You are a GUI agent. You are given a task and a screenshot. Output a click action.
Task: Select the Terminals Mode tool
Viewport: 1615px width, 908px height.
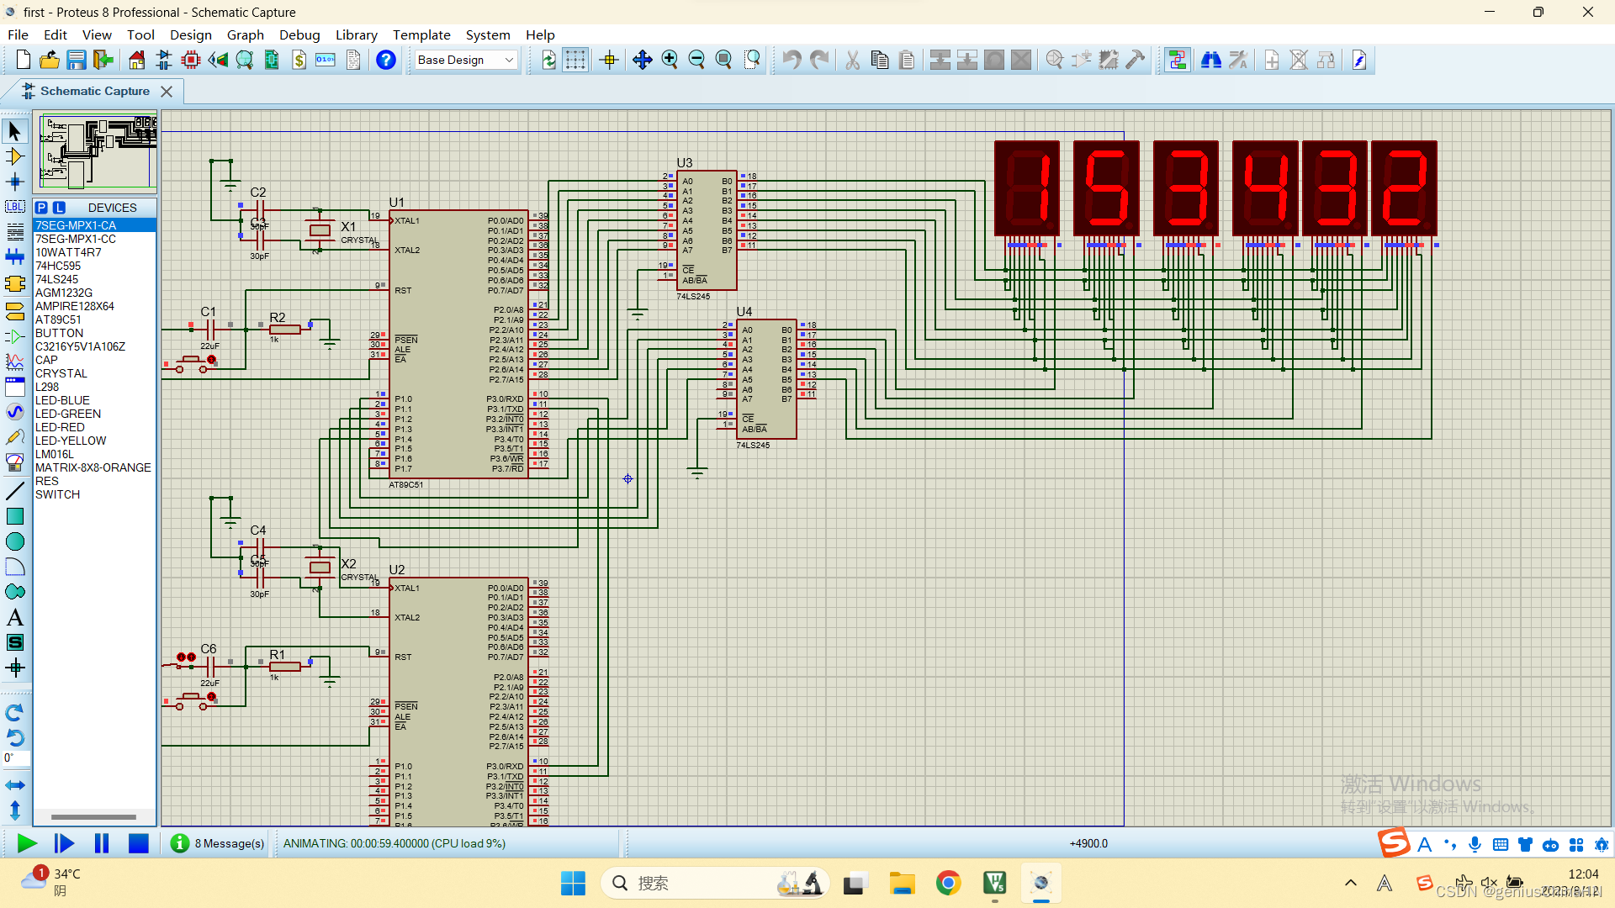14,311
